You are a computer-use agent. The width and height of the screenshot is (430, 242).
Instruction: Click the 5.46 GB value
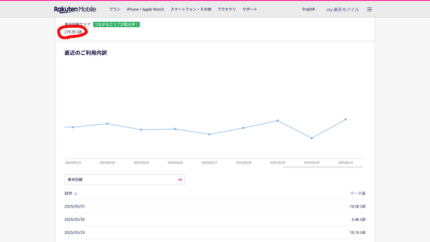click(359, 219)
